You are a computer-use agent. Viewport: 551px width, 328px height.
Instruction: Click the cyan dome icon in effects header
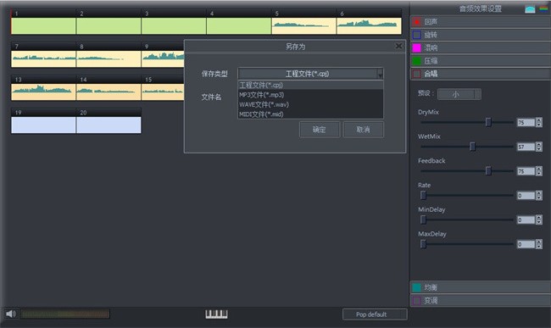click(530, 9)
